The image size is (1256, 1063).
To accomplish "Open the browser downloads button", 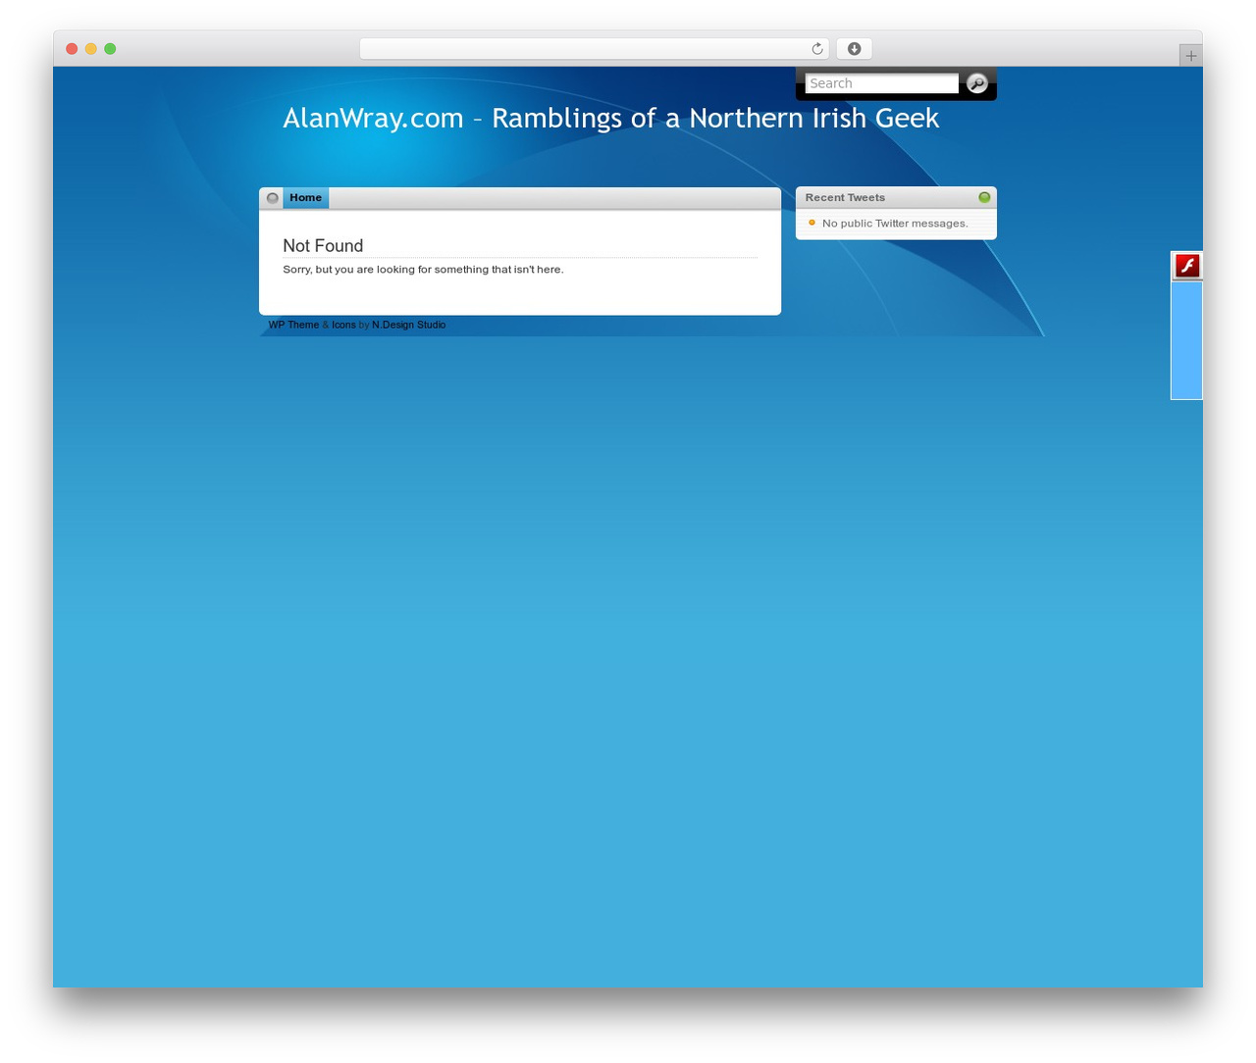I will [854, 49].
